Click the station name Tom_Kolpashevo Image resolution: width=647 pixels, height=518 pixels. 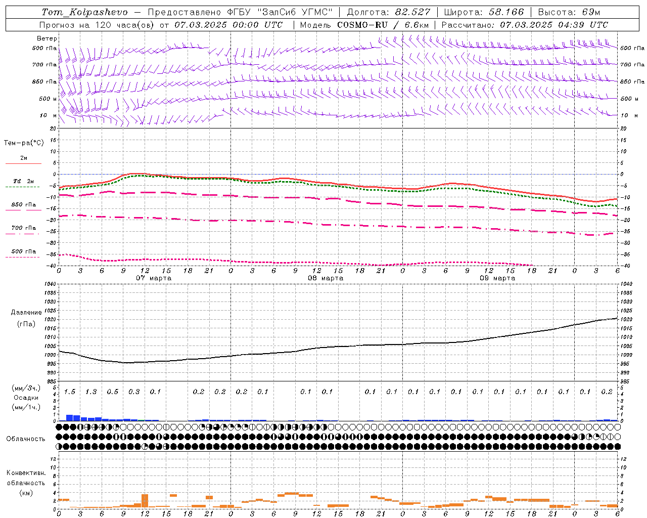85,12
